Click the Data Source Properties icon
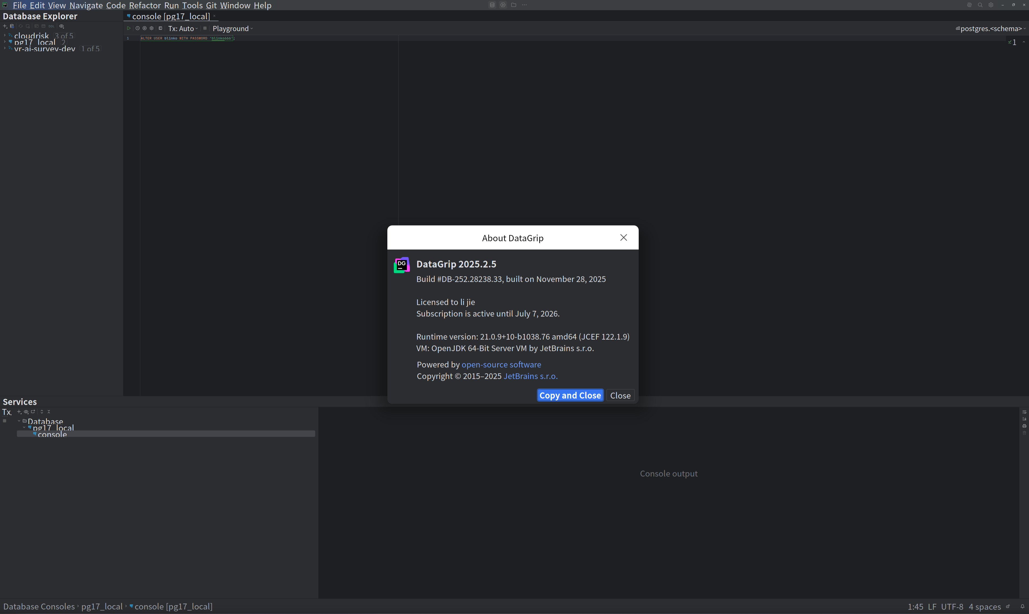Image resolution: width=1029 pixels, height=614 pixels. click(x=12, y=26)
